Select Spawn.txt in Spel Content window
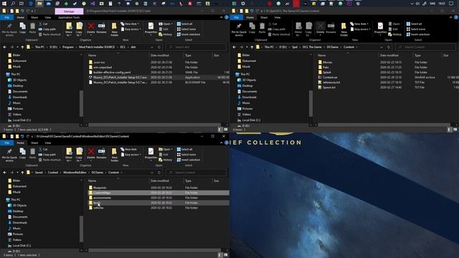459x258 pixels. pyautogui.click(x=329, y=87)
